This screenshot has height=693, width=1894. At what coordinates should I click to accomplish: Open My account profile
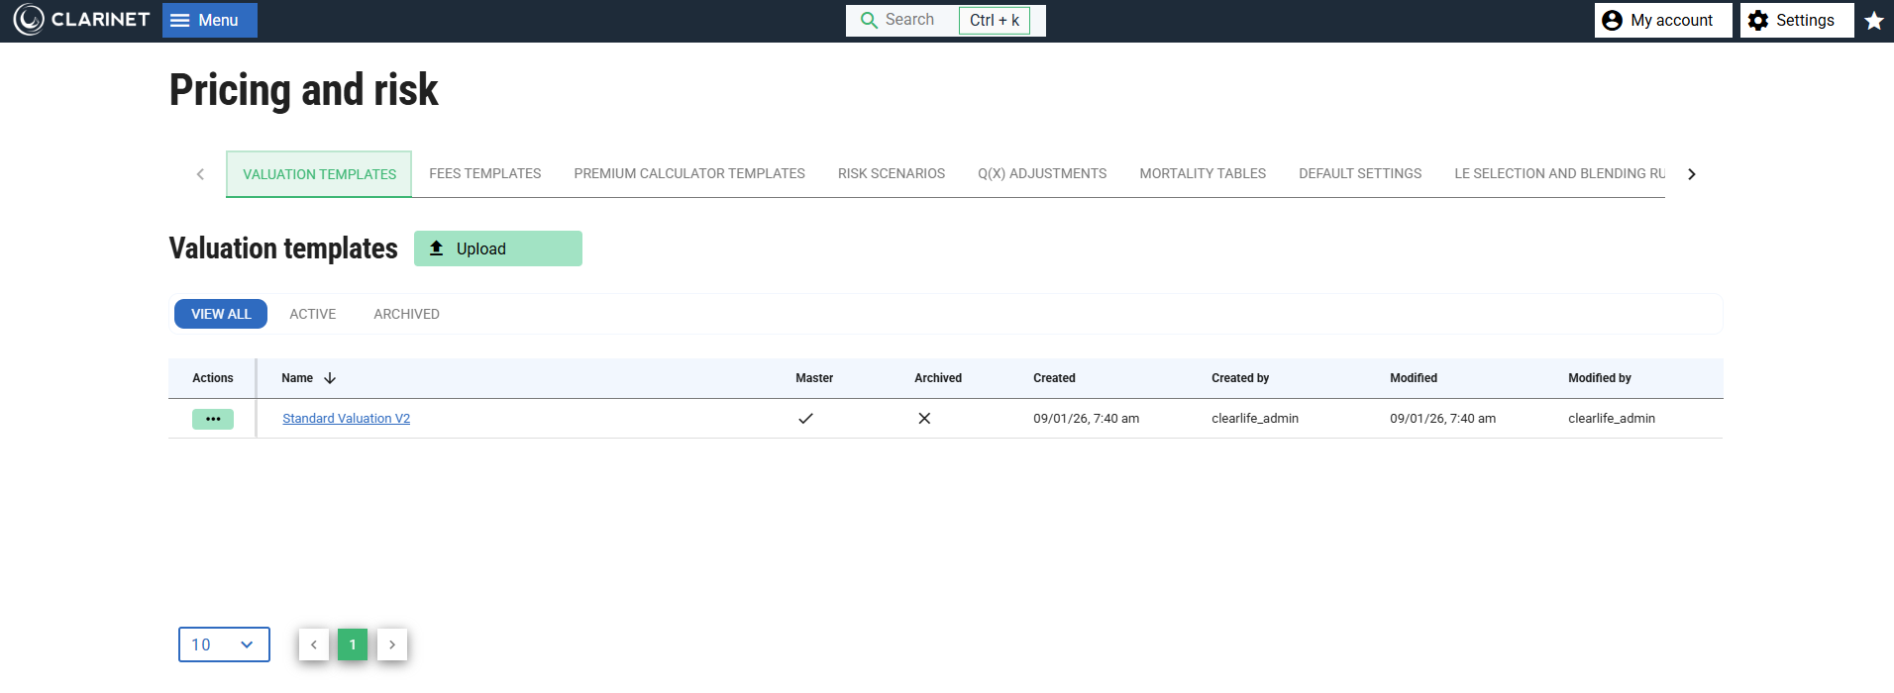[1662, 20]
